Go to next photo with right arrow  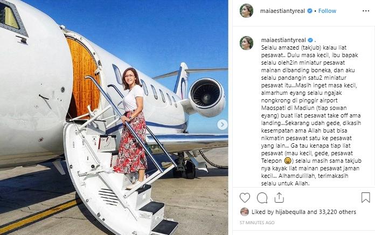point(221,125)
